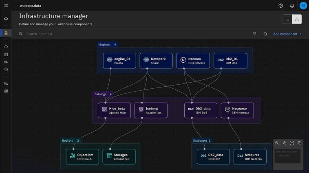309x173 pixels.
Task: Click the Netezza icon on Nzsource catalog
Action: coord(227,109)
